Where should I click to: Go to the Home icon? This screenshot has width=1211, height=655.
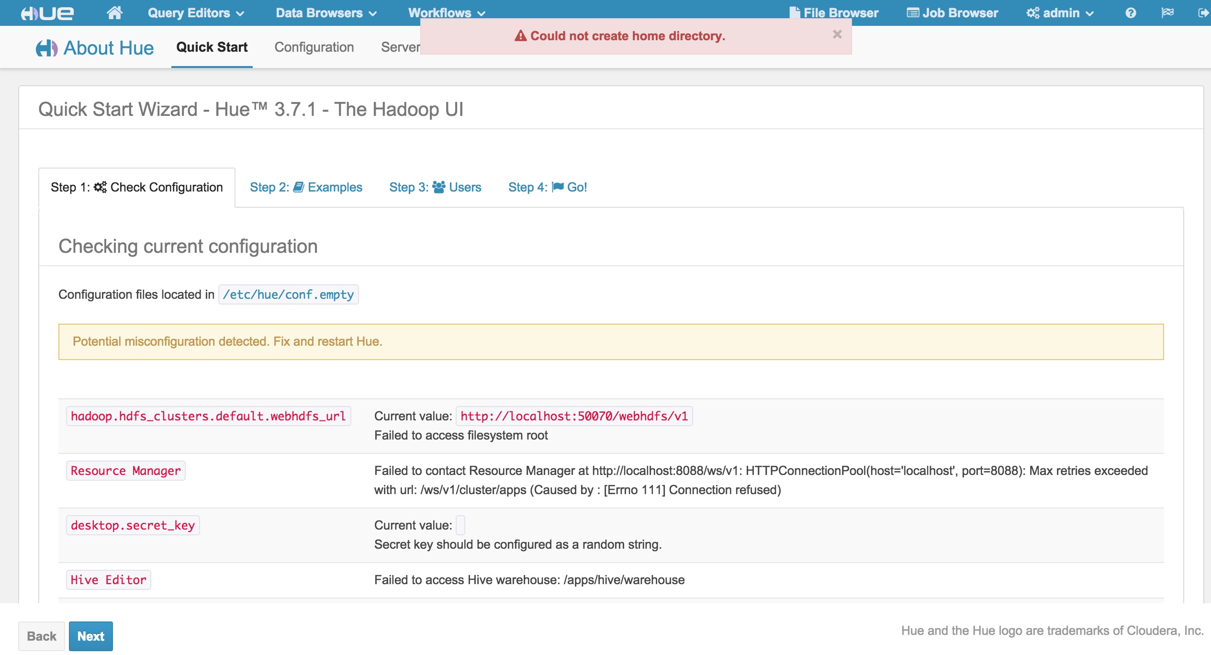pyautogui.click(x=114, y=13)
